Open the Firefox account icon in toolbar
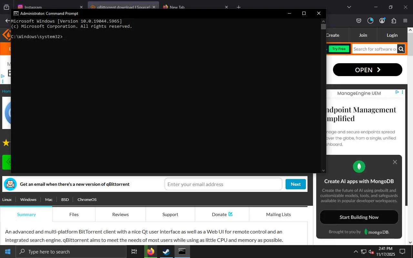 (x=382, y=21)
